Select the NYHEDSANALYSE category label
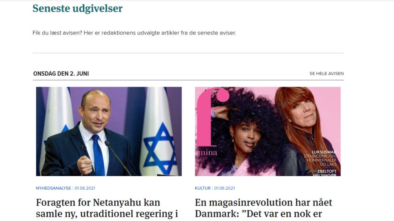 coord(53,188)
